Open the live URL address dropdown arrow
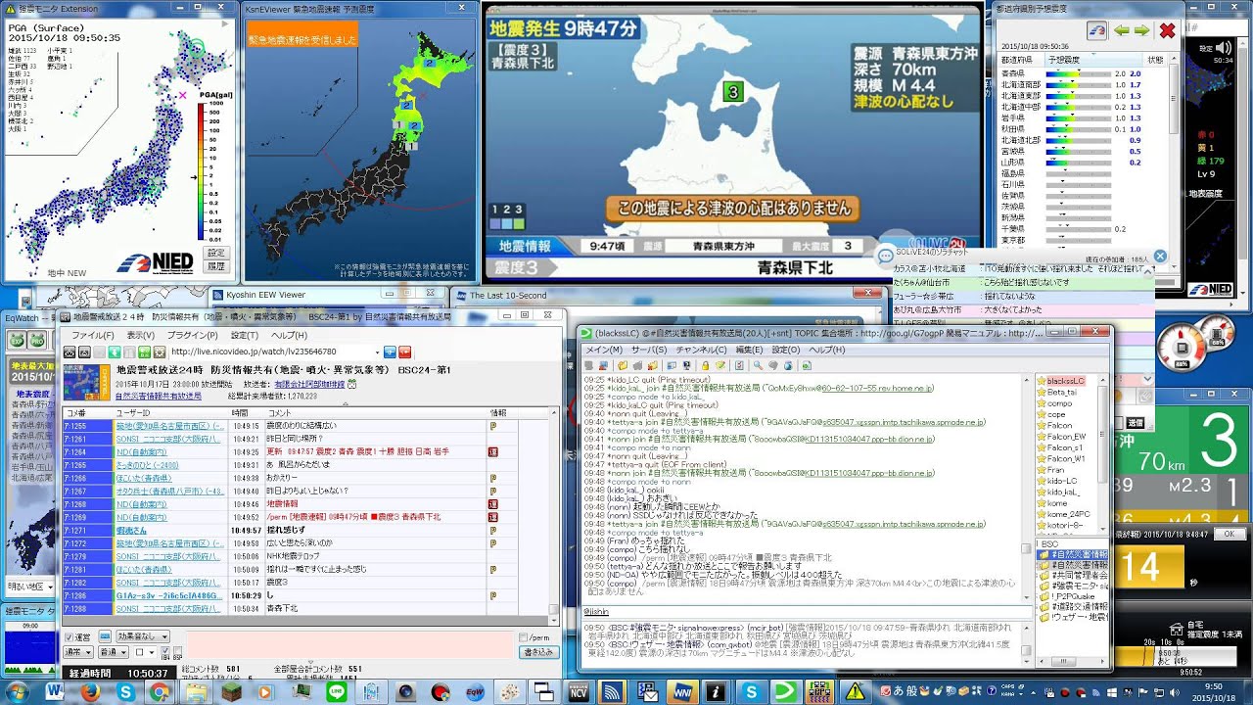Viewport: 1253px width, 705px height. point(377,352)
